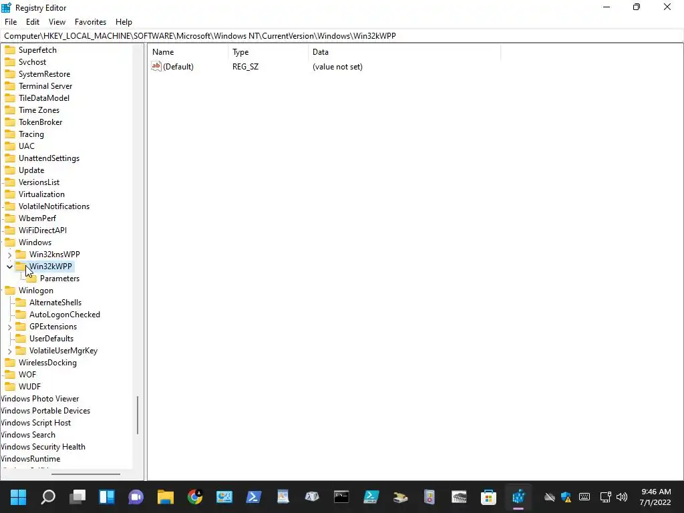684x513 pixels.
Task: Click the Tracing folder icon
Action: pyautogui.click(x=9, y=134)
